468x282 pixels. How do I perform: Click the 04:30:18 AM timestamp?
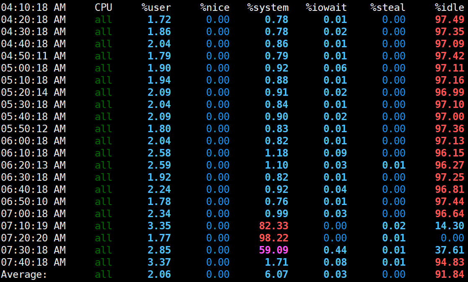click(x=34, y=32)
